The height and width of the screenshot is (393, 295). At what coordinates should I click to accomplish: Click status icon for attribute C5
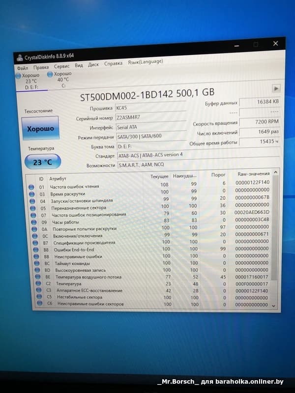point(39,297)
